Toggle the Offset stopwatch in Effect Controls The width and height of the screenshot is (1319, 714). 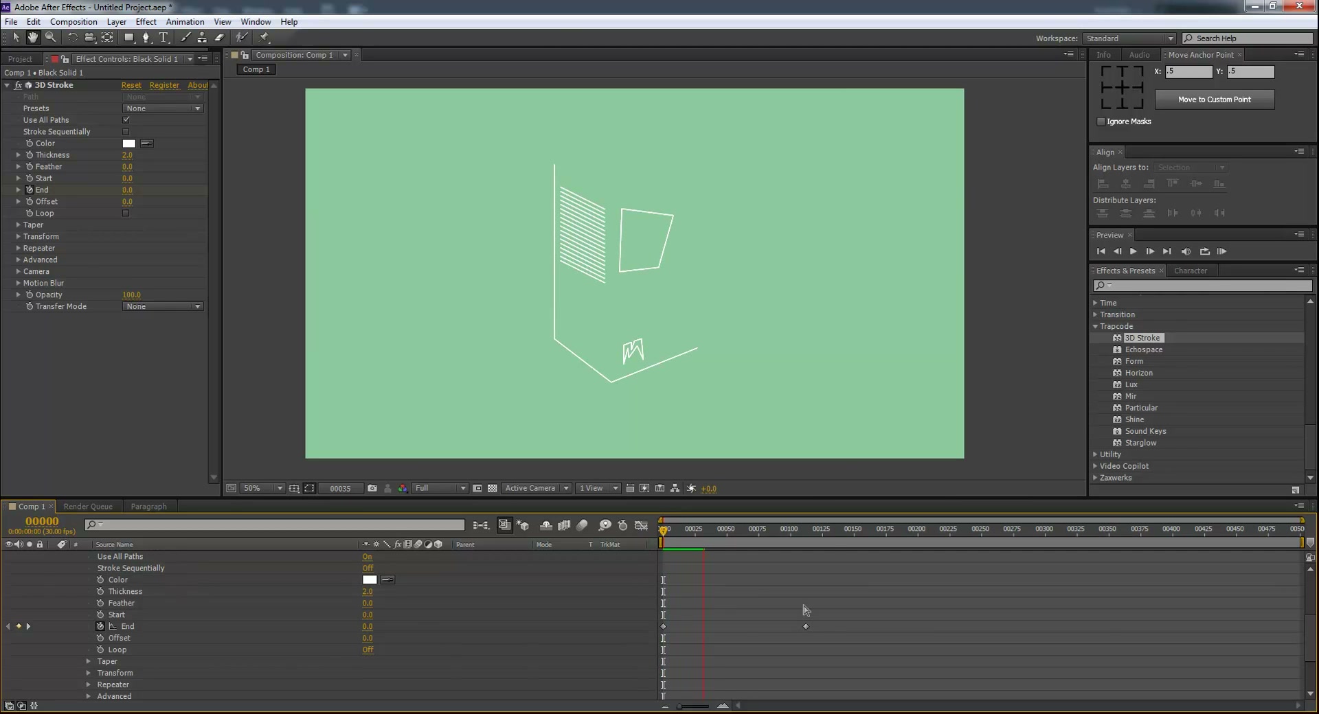click(x=30, y=201)
